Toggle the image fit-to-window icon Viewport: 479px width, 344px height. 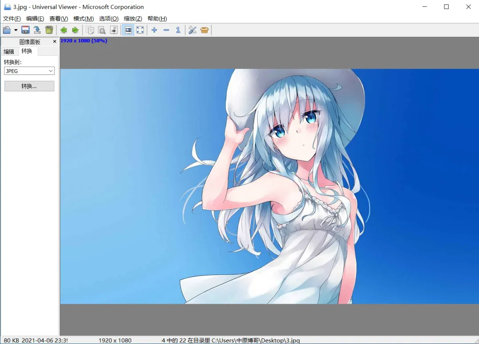tap(128, 30)
